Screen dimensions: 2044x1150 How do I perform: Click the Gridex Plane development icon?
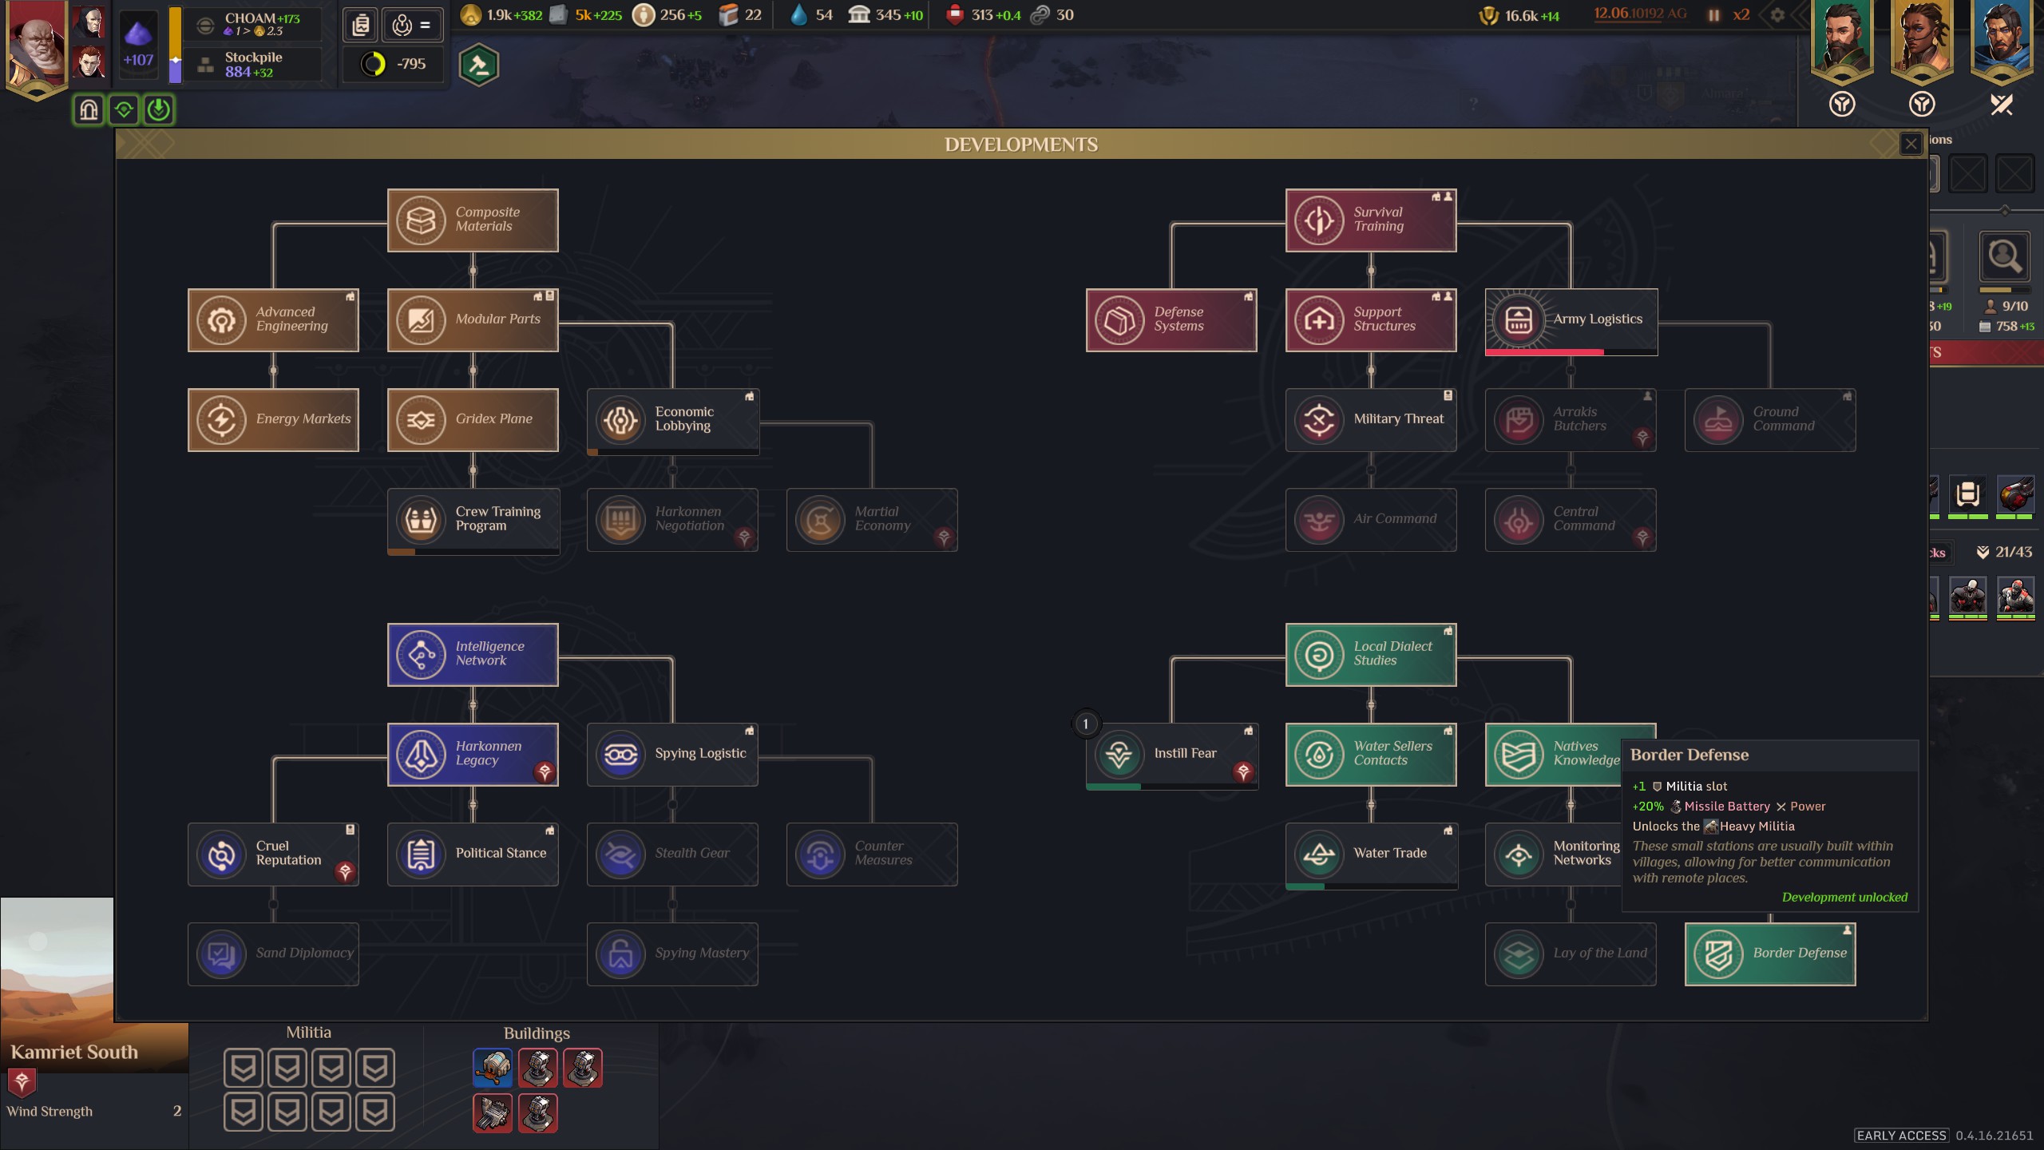[x=421, y=420]
